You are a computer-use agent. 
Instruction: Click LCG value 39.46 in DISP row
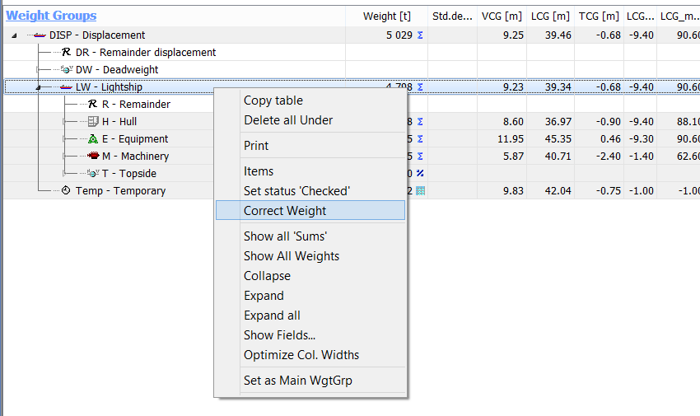pos(558,35)
